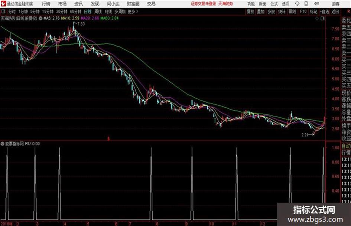Click the RU: 0.00 indicator value

pos(32,144)
